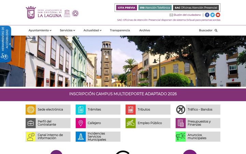This screenshot has width=246, height=154.
Task: Click the CITA PREVIA button
Action: click(x=126, y=8)
